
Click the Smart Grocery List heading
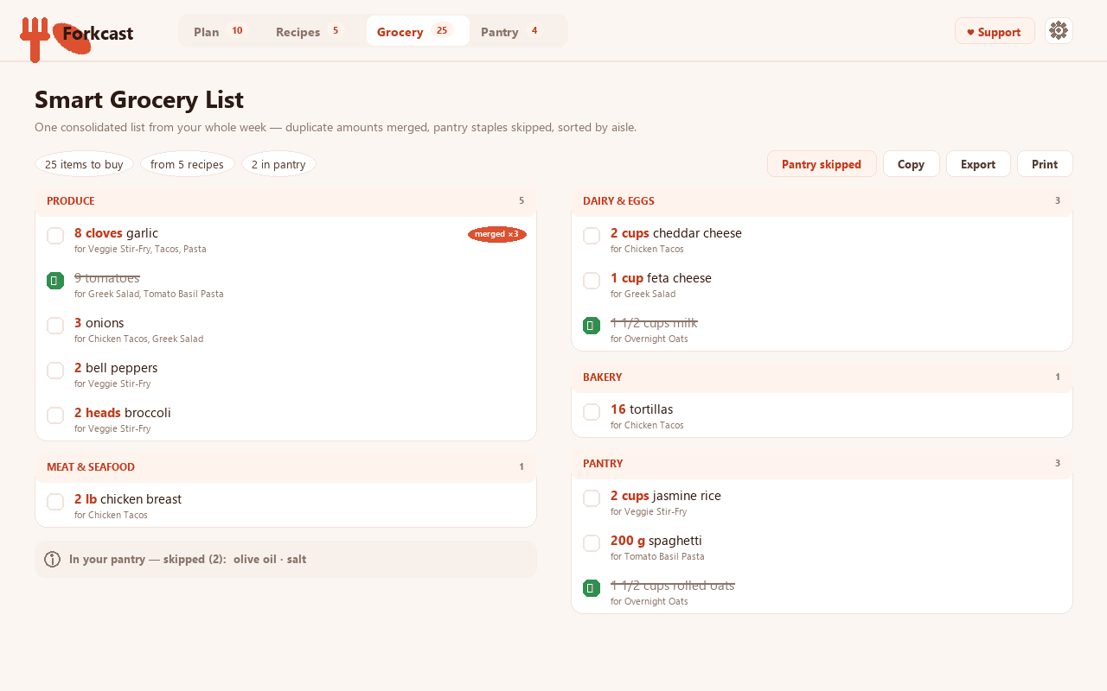[139, 99]
